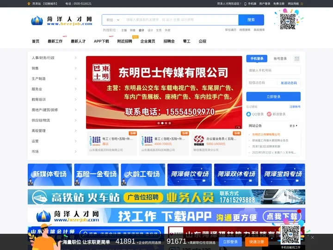Switch to QR code login icon

(297, 59)
